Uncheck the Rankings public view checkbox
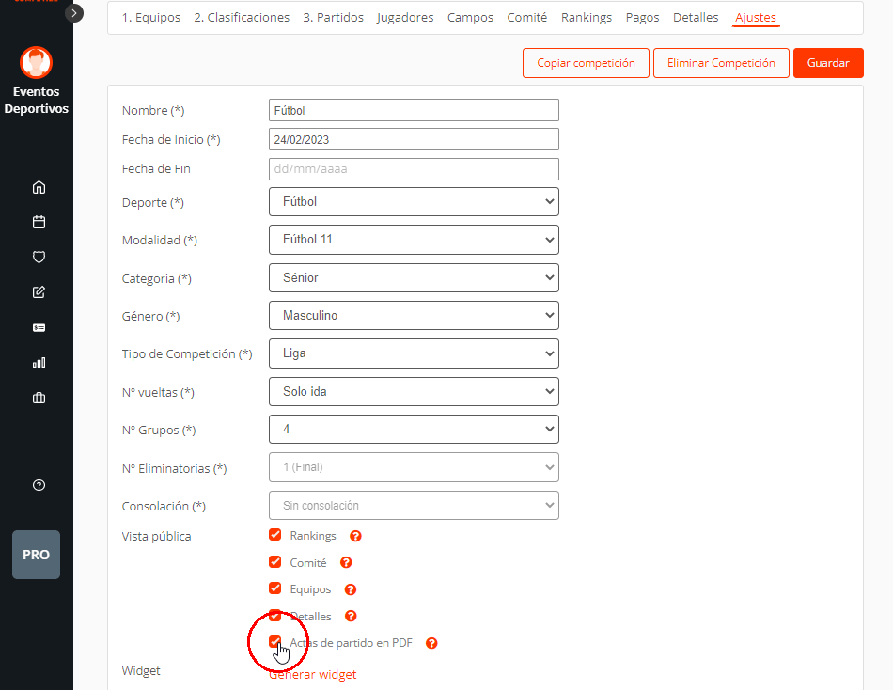The image size is (893, 690). pyautogui.click(x=274, y=535)
